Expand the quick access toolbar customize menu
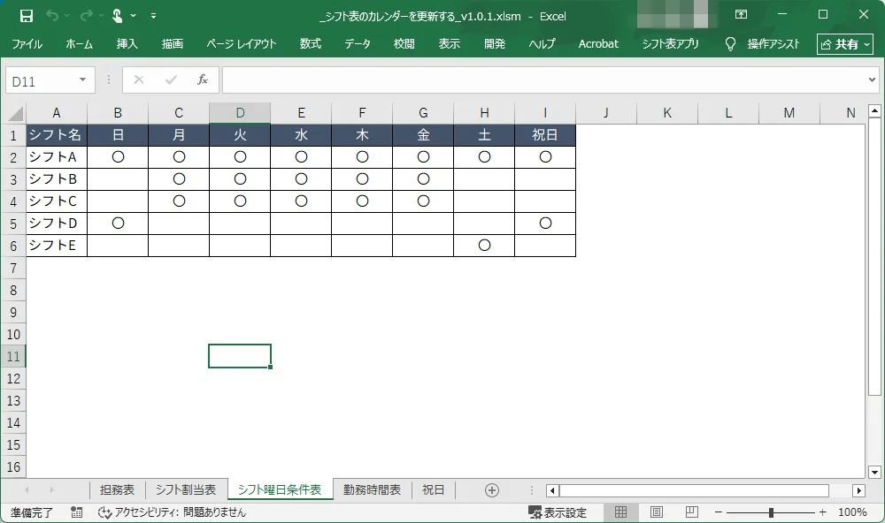 pyautogui.click(x=153, y=15)
